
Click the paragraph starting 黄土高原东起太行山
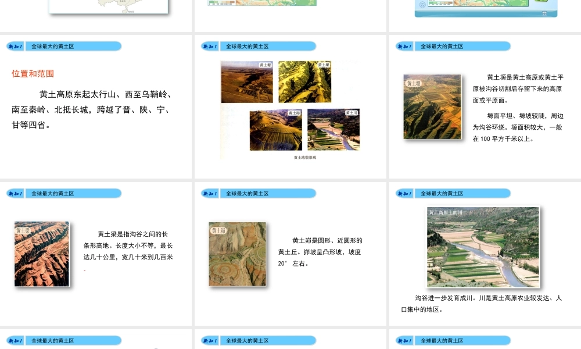(92, 110)
